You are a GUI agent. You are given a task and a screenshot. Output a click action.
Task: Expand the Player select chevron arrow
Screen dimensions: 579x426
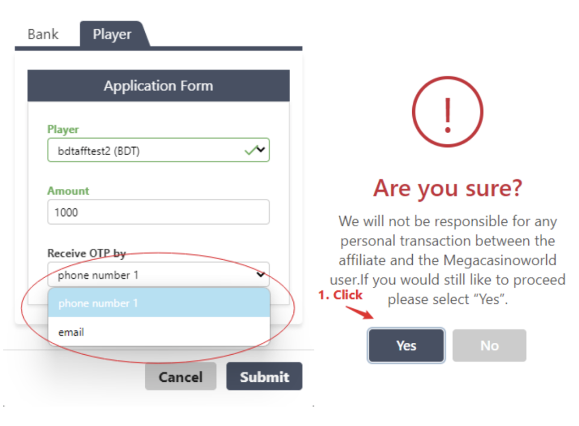click(261, 150)
